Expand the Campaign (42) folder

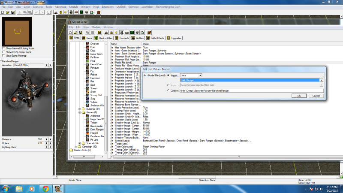tap(76, 147)
